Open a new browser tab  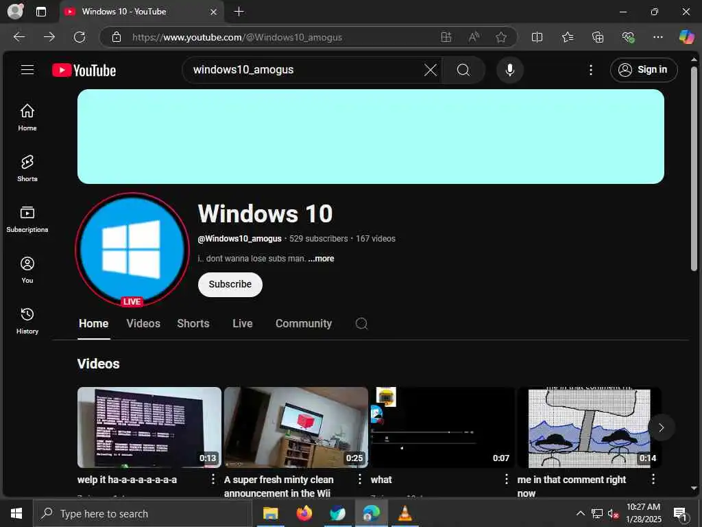(239, 12)
